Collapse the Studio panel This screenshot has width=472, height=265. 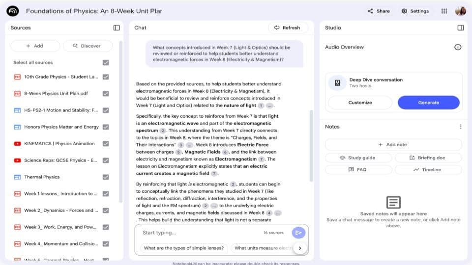pos(460,28)
